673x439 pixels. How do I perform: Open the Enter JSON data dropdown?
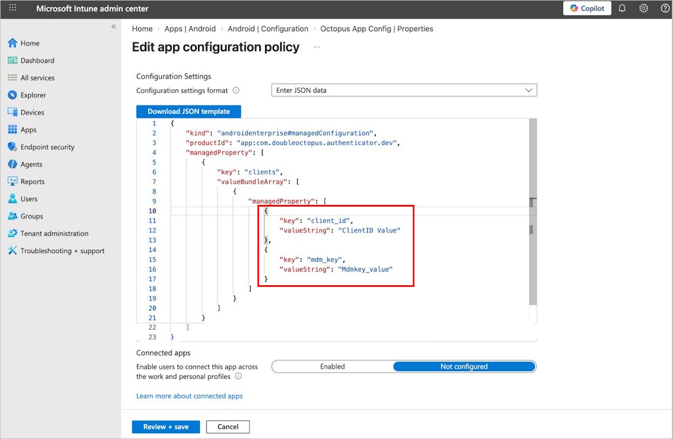(x=404, y=90)
